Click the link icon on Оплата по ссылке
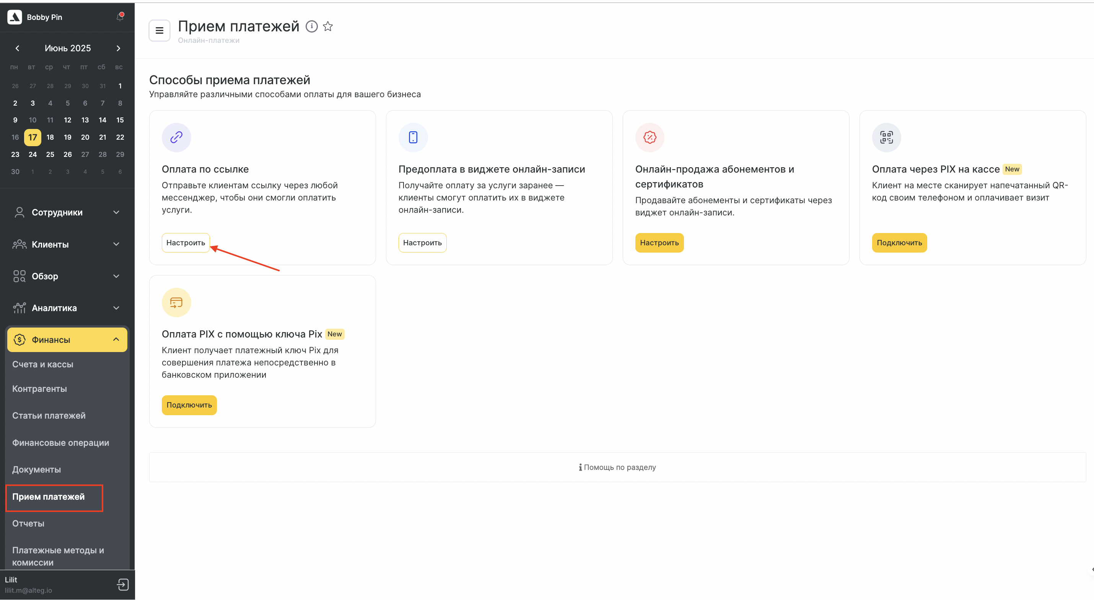Image resolution: width=1094 pixels, height=600 pixels. click(176, 137)
